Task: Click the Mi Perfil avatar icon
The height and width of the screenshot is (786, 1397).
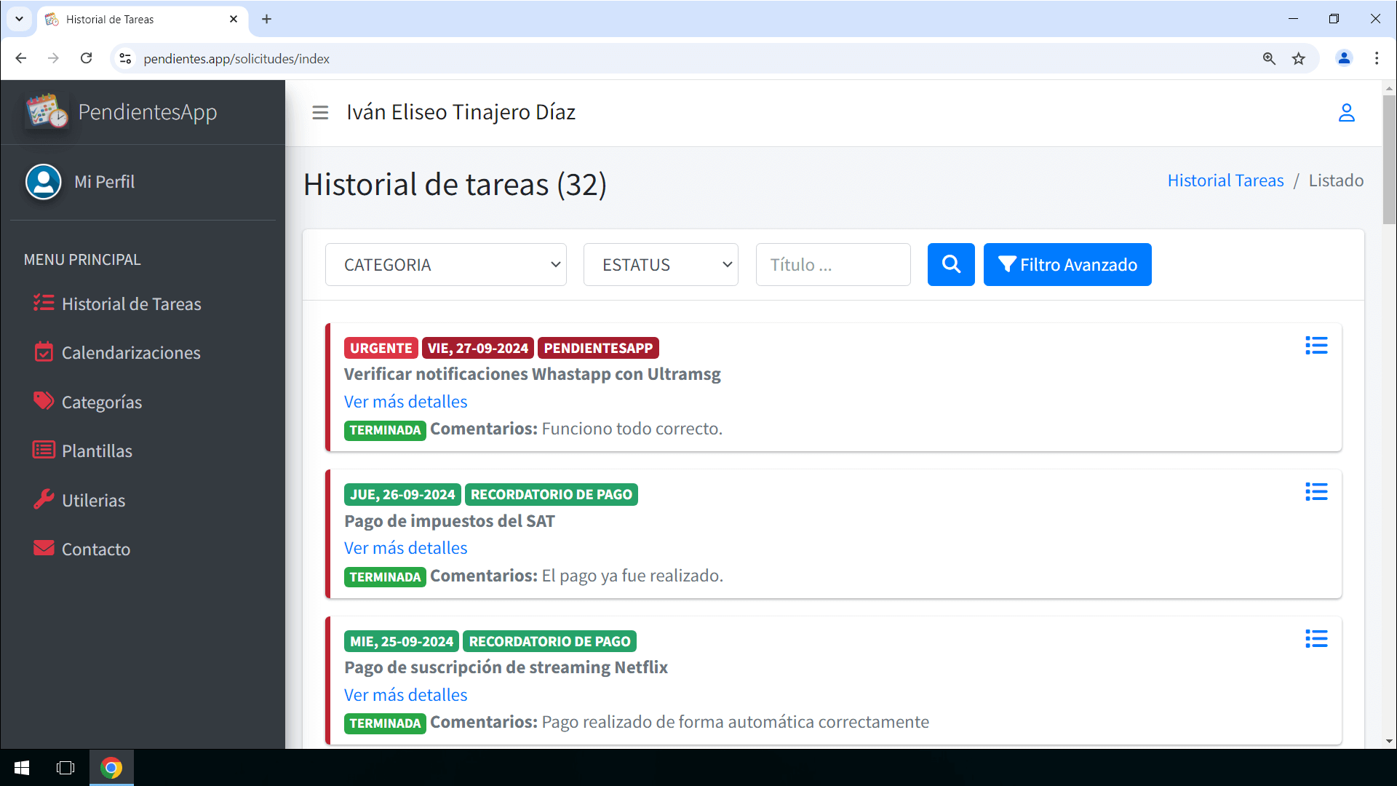Action: pyautogui.click(x=44, y=182)
